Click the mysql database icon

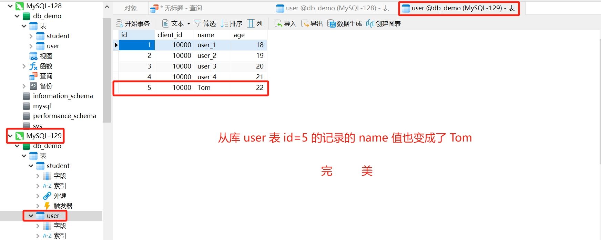(x=27, y=106)
